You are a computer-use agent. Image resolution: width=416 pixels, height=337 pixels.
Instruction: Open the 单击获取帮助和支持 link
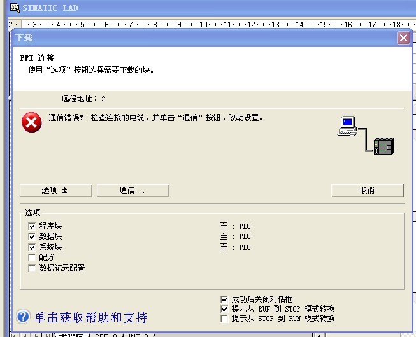[90, 317]
